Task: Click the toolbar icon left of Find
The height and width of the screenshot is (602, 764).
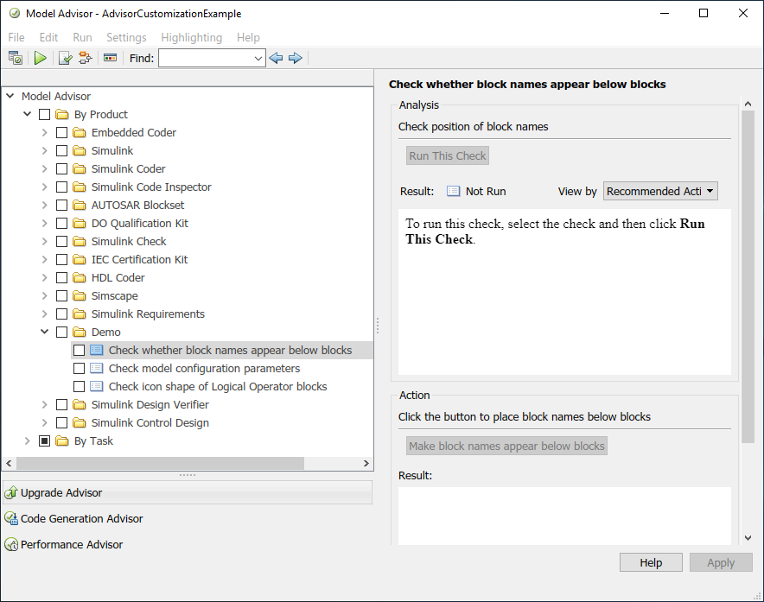Action: click(x=110, y=58)
